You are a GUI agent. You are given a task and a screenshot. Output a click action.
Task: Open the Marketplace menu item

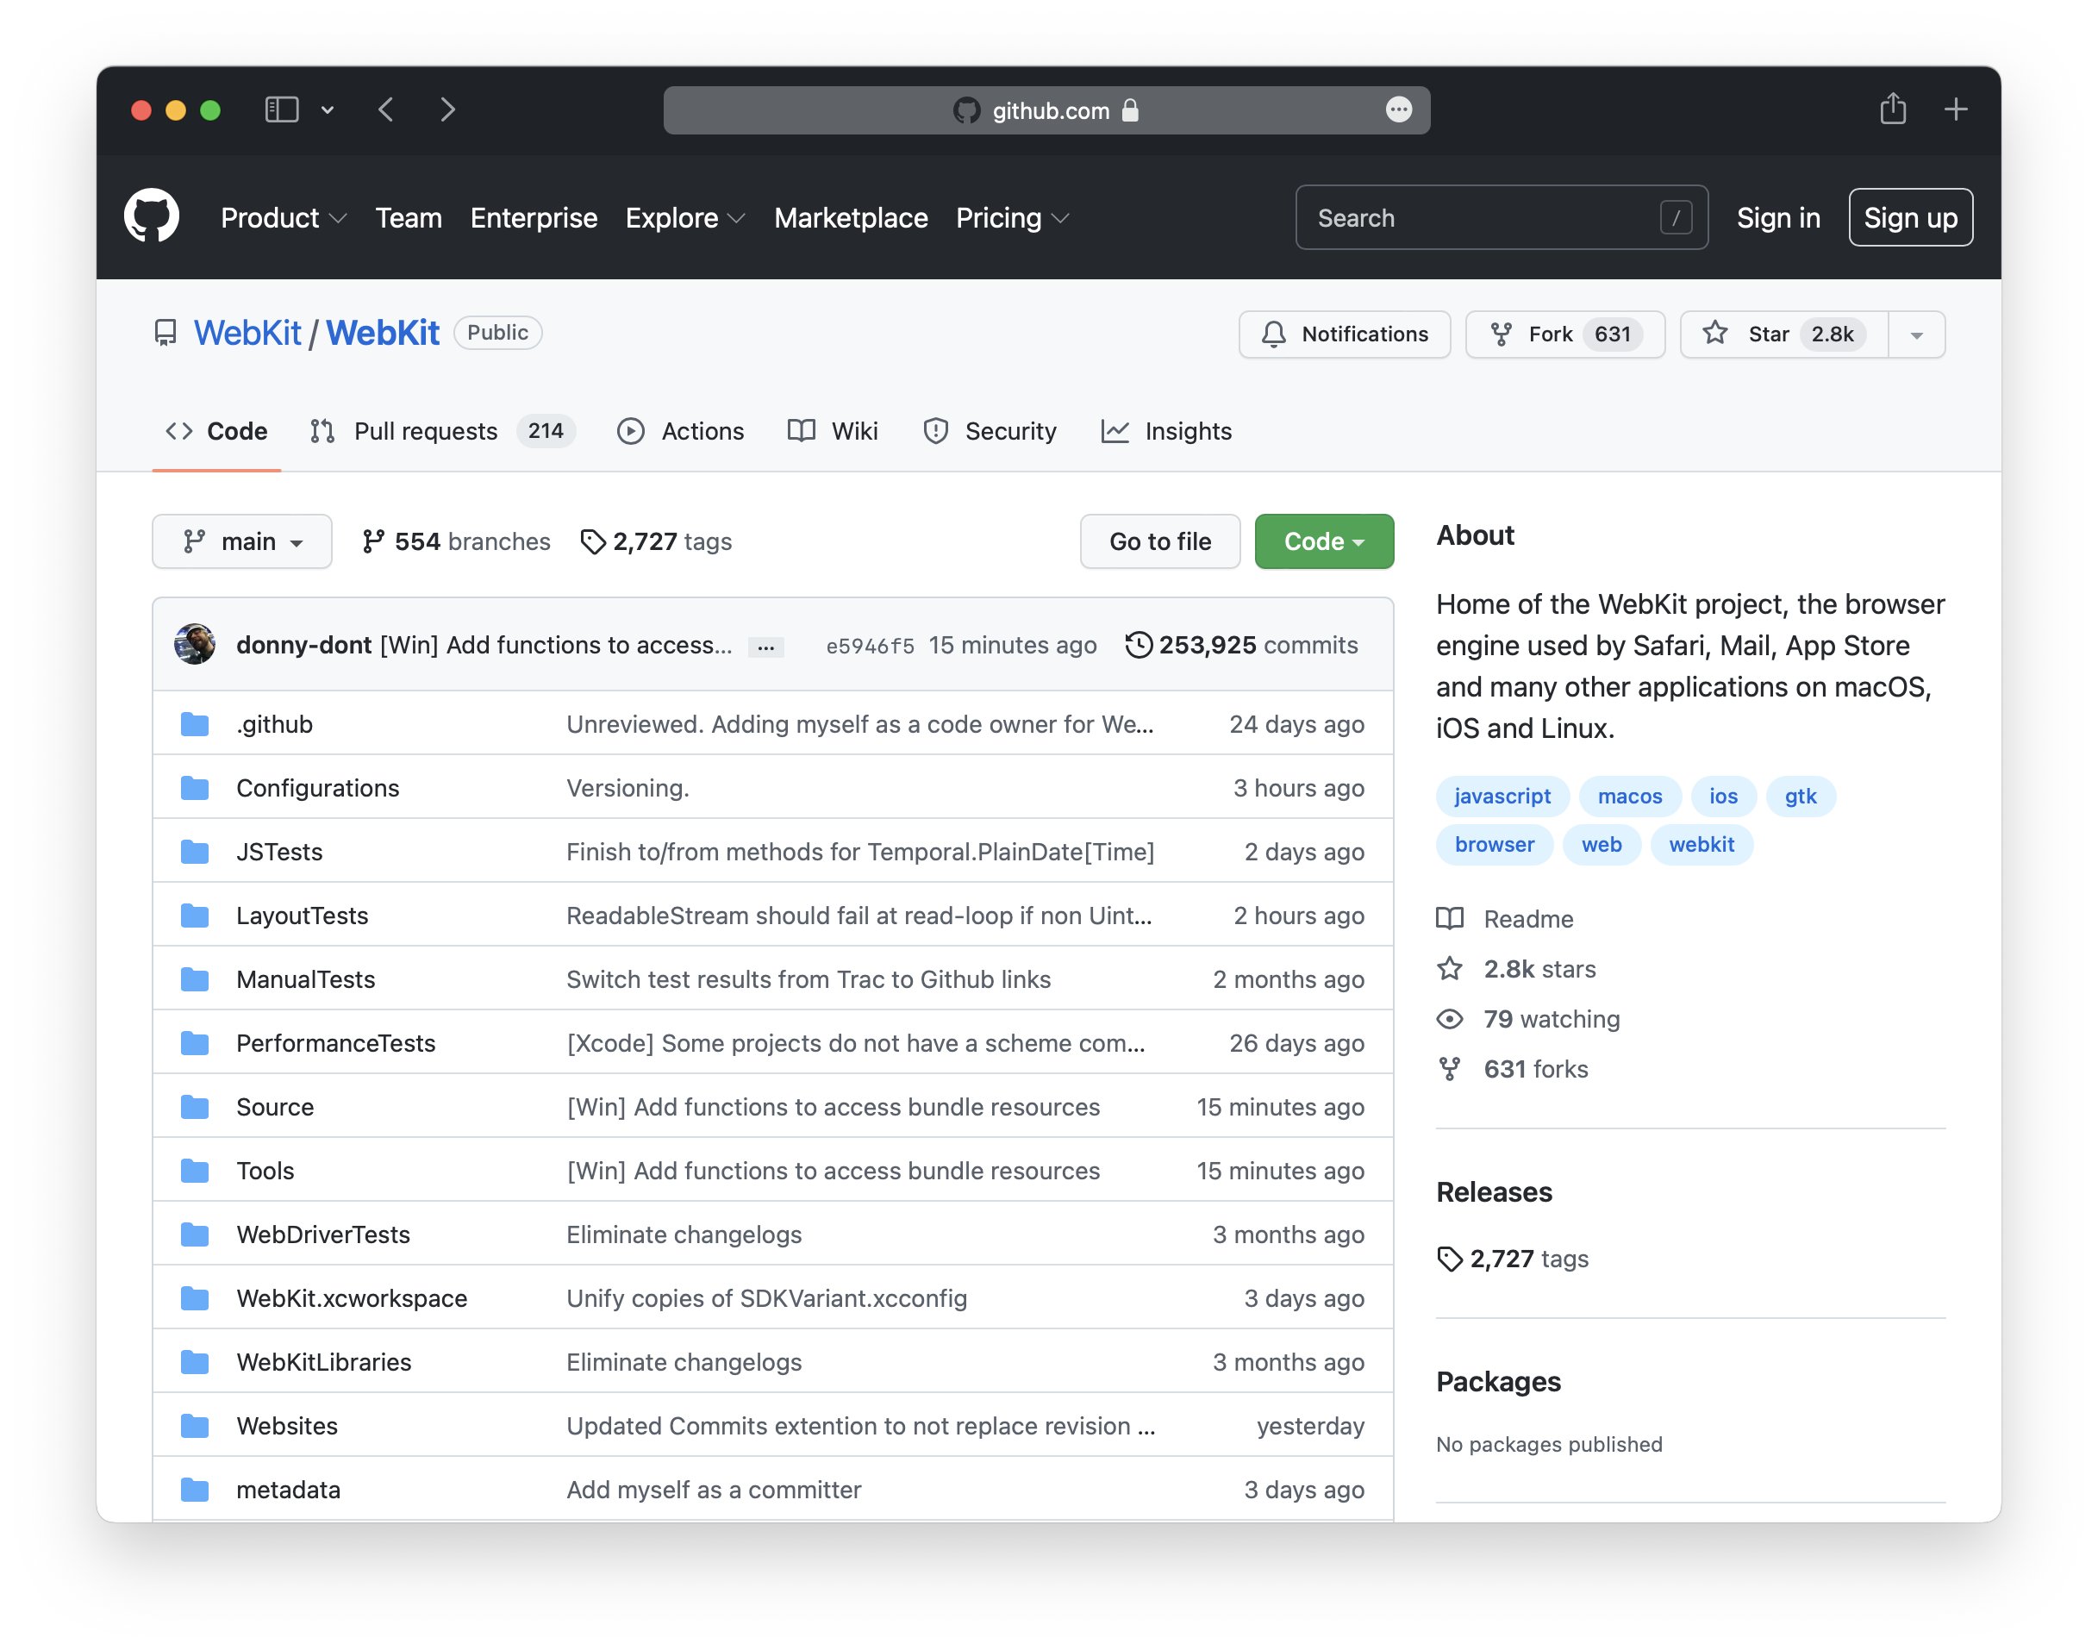coord(851,218)
